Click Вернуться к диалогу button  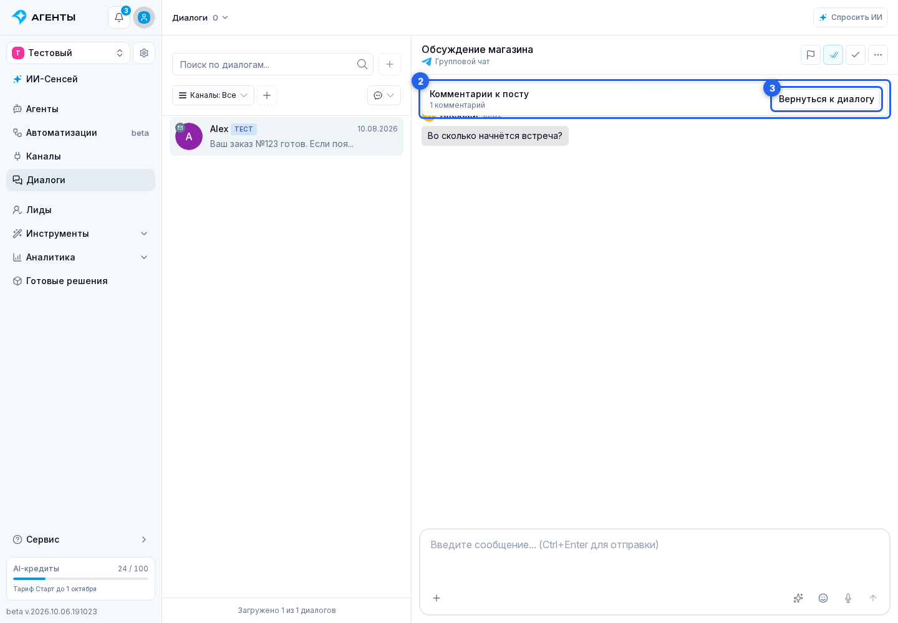tap(826, 99)
